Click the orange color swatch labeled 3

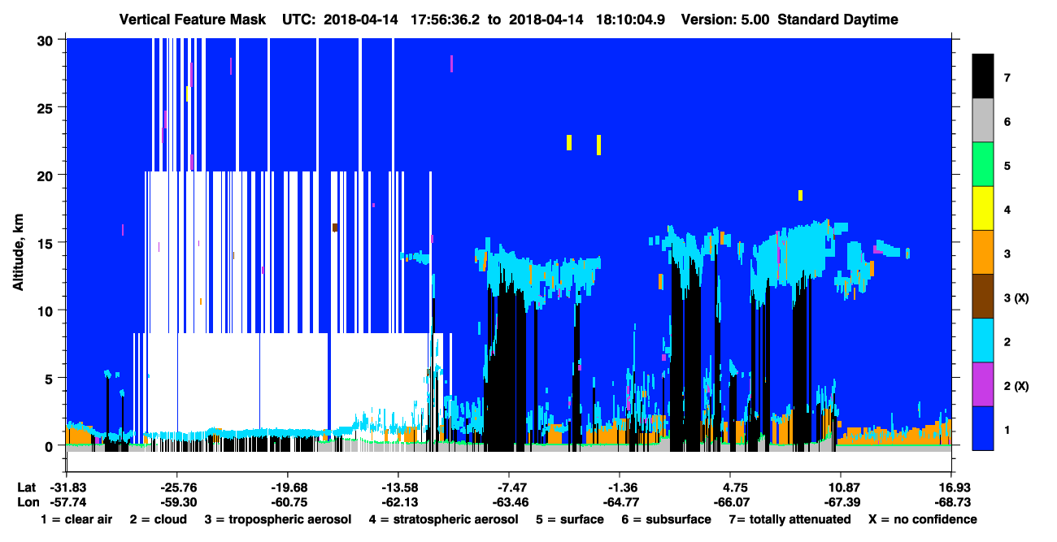983,253
